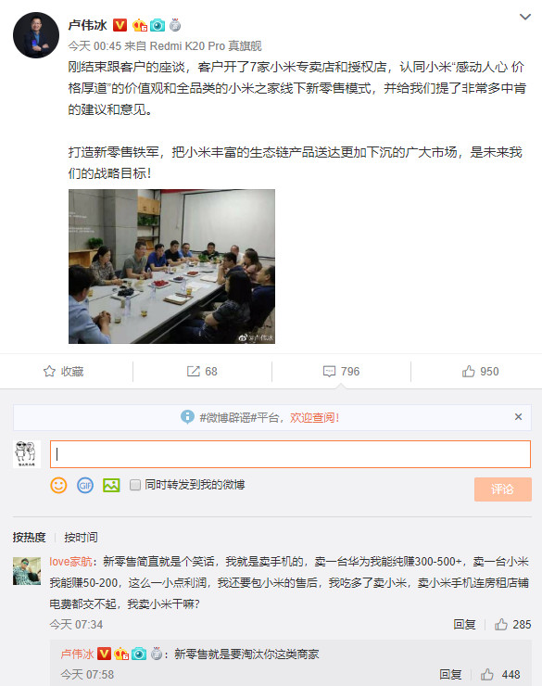Click the comment icon showing 796
The height and width of the screenshot is (686, 542).
pos(329,372)
